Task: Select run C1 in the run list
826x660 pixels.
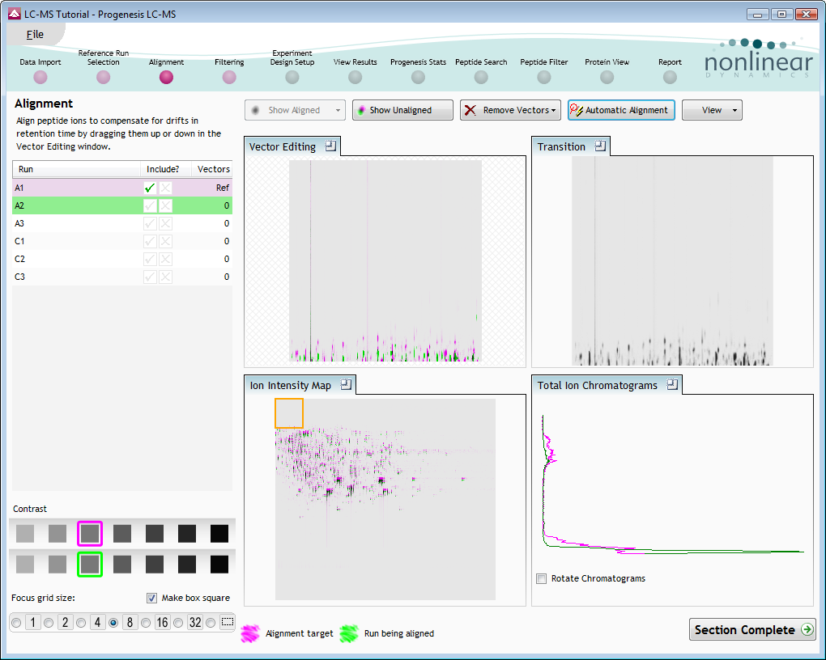Action: tap(122, 242)
